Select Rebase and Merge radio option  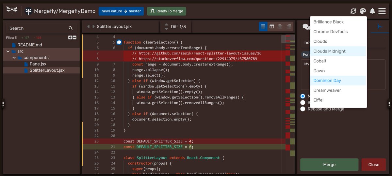[x=303, y=109]
